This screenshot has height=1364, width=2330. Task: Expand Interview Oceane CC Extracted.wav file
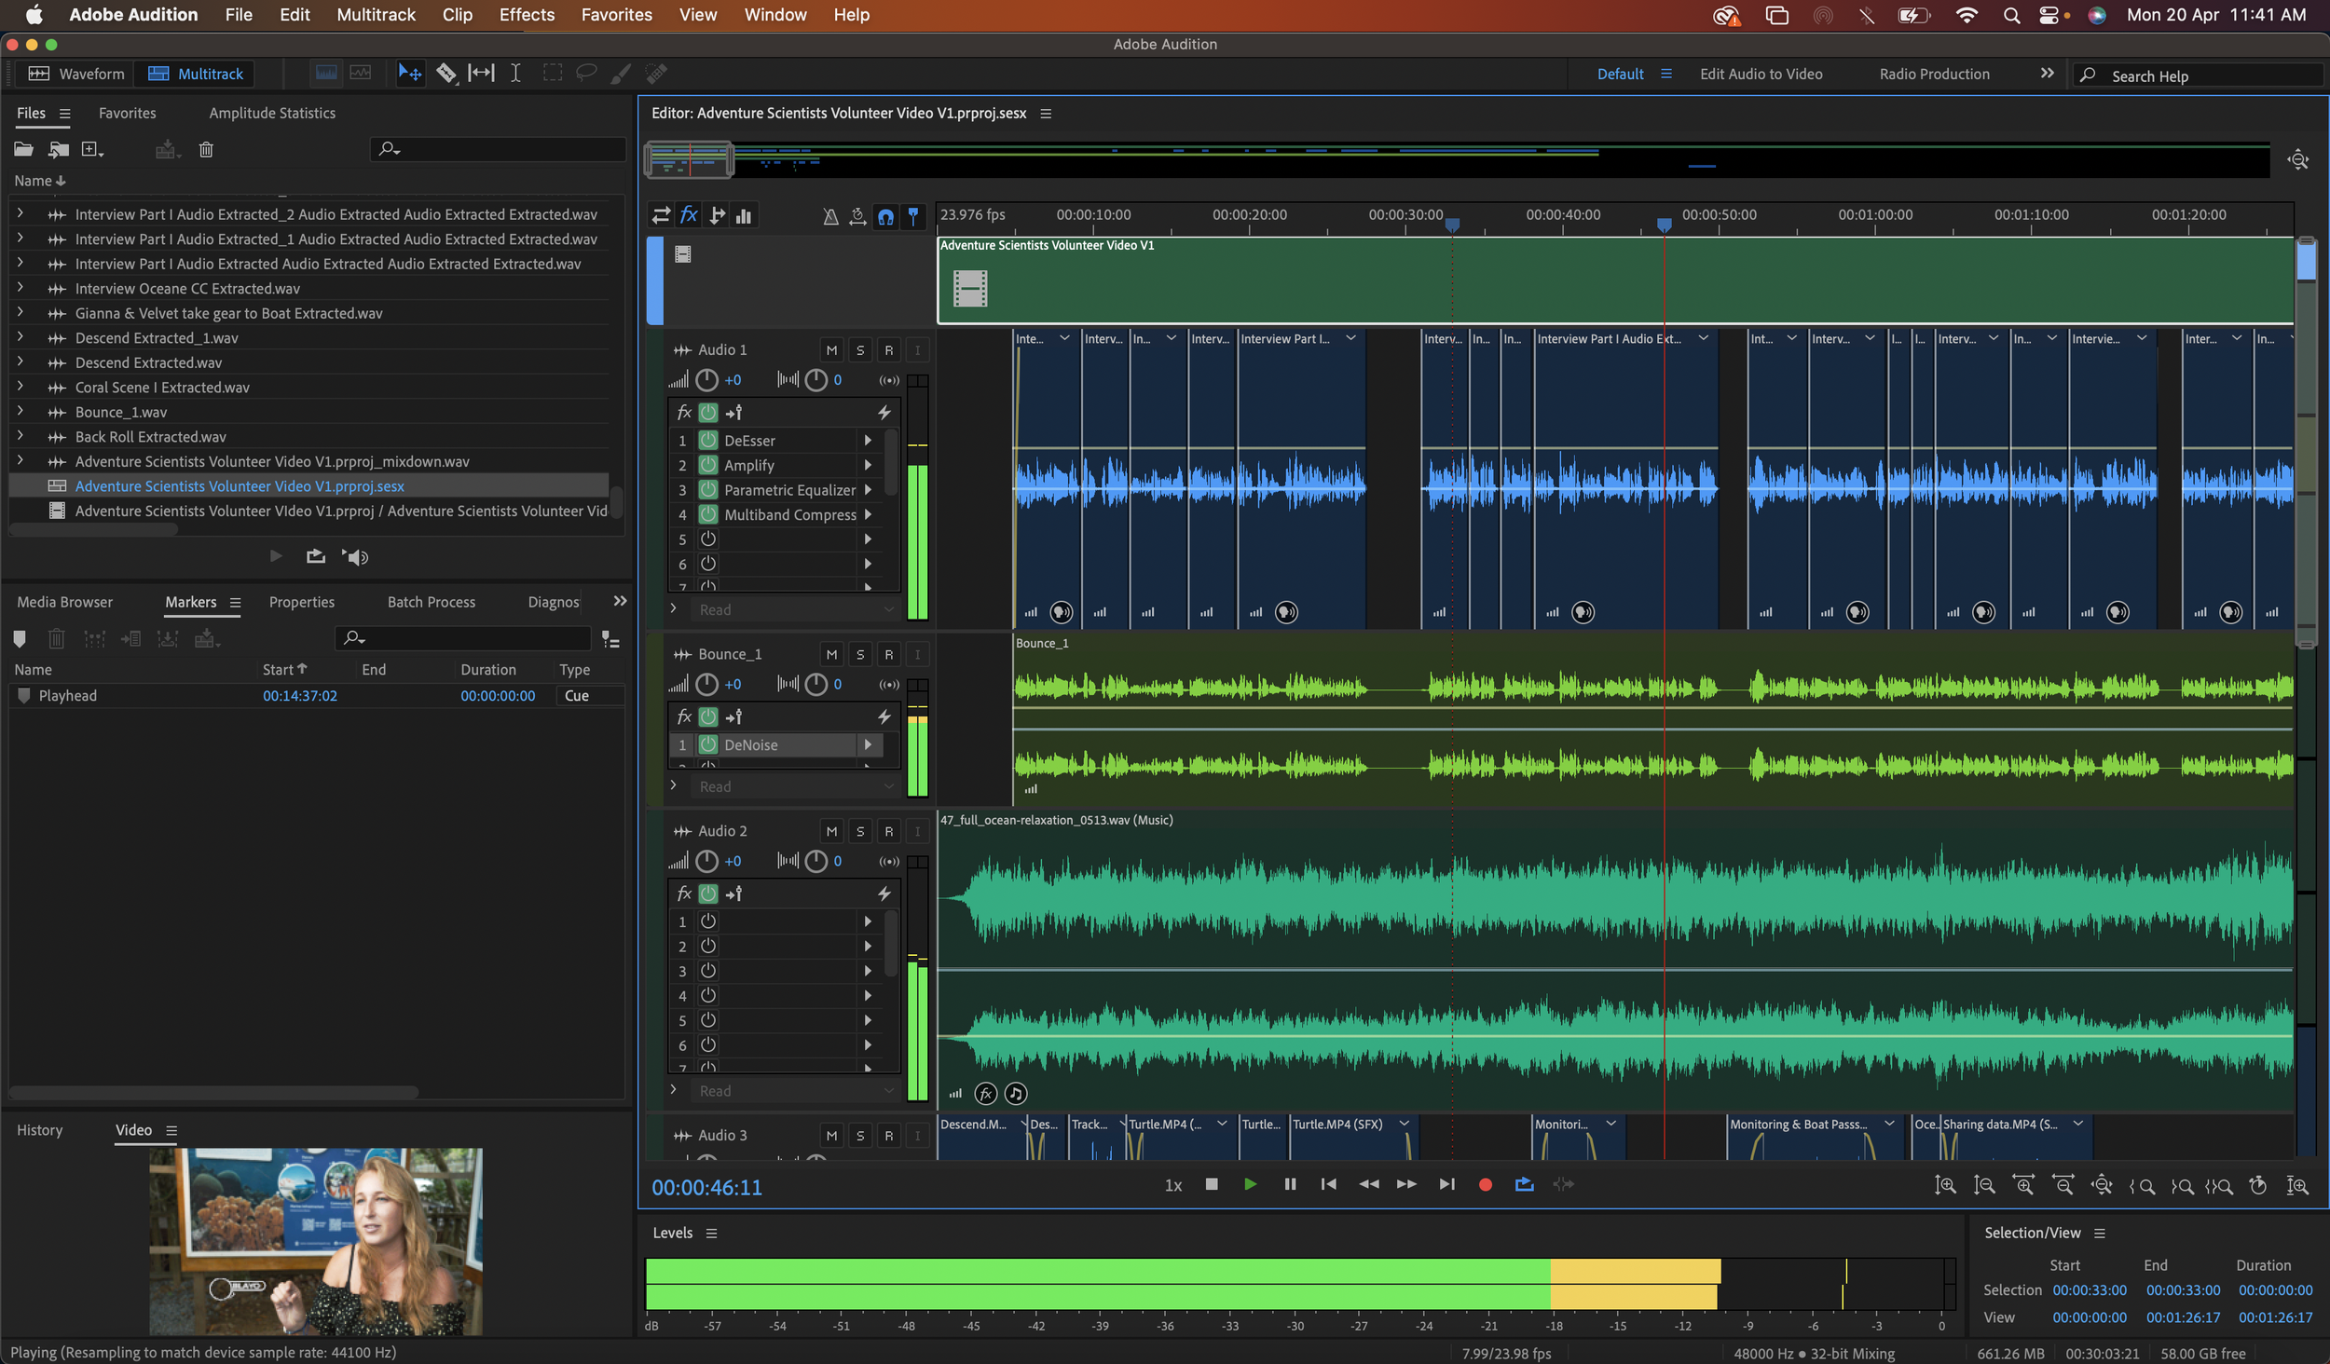(x=20, y=288)
